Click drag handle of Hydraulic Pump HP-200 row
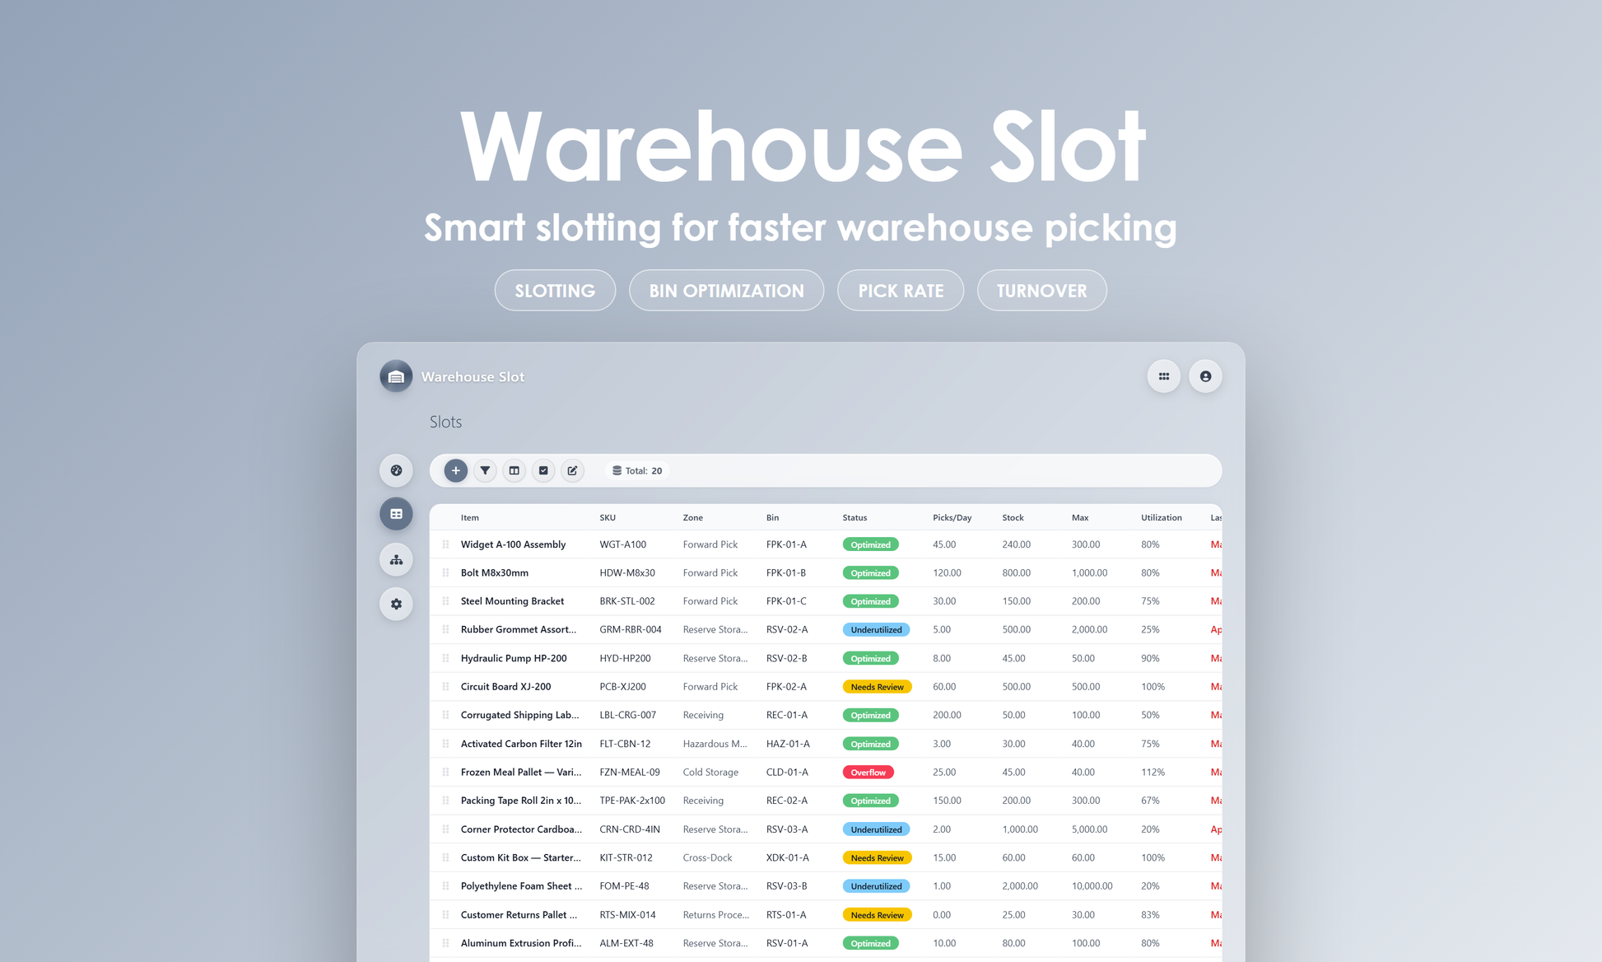This screenshot has width=1602, height=962. coord(445,658)
